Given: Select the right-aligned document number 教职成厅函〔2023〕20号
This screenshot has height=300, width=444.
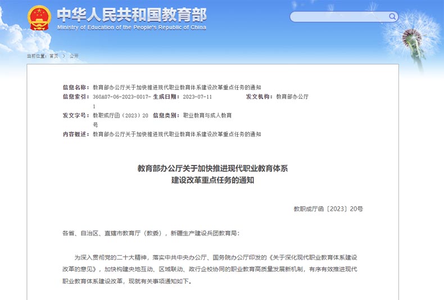Looking at the screenshot, I should pyautogui.click(x=328, y=209).
